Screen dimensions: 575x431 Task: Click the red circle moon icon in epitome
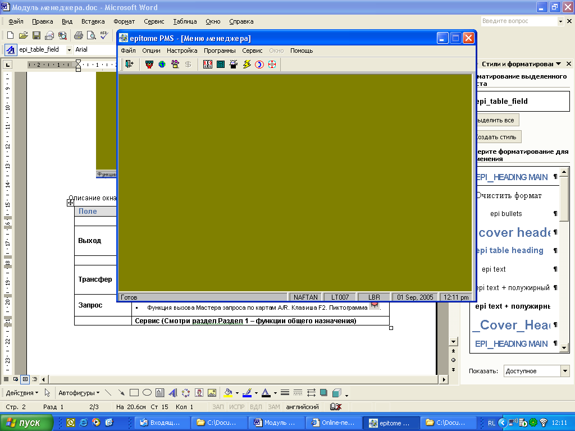click(x=259, y=65)
